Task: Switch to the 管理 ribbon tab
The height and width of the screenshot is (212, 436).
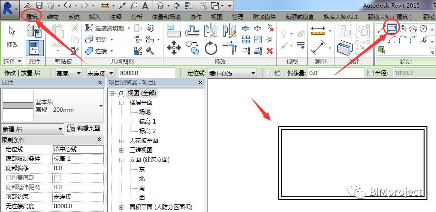Action: (238, 17)
